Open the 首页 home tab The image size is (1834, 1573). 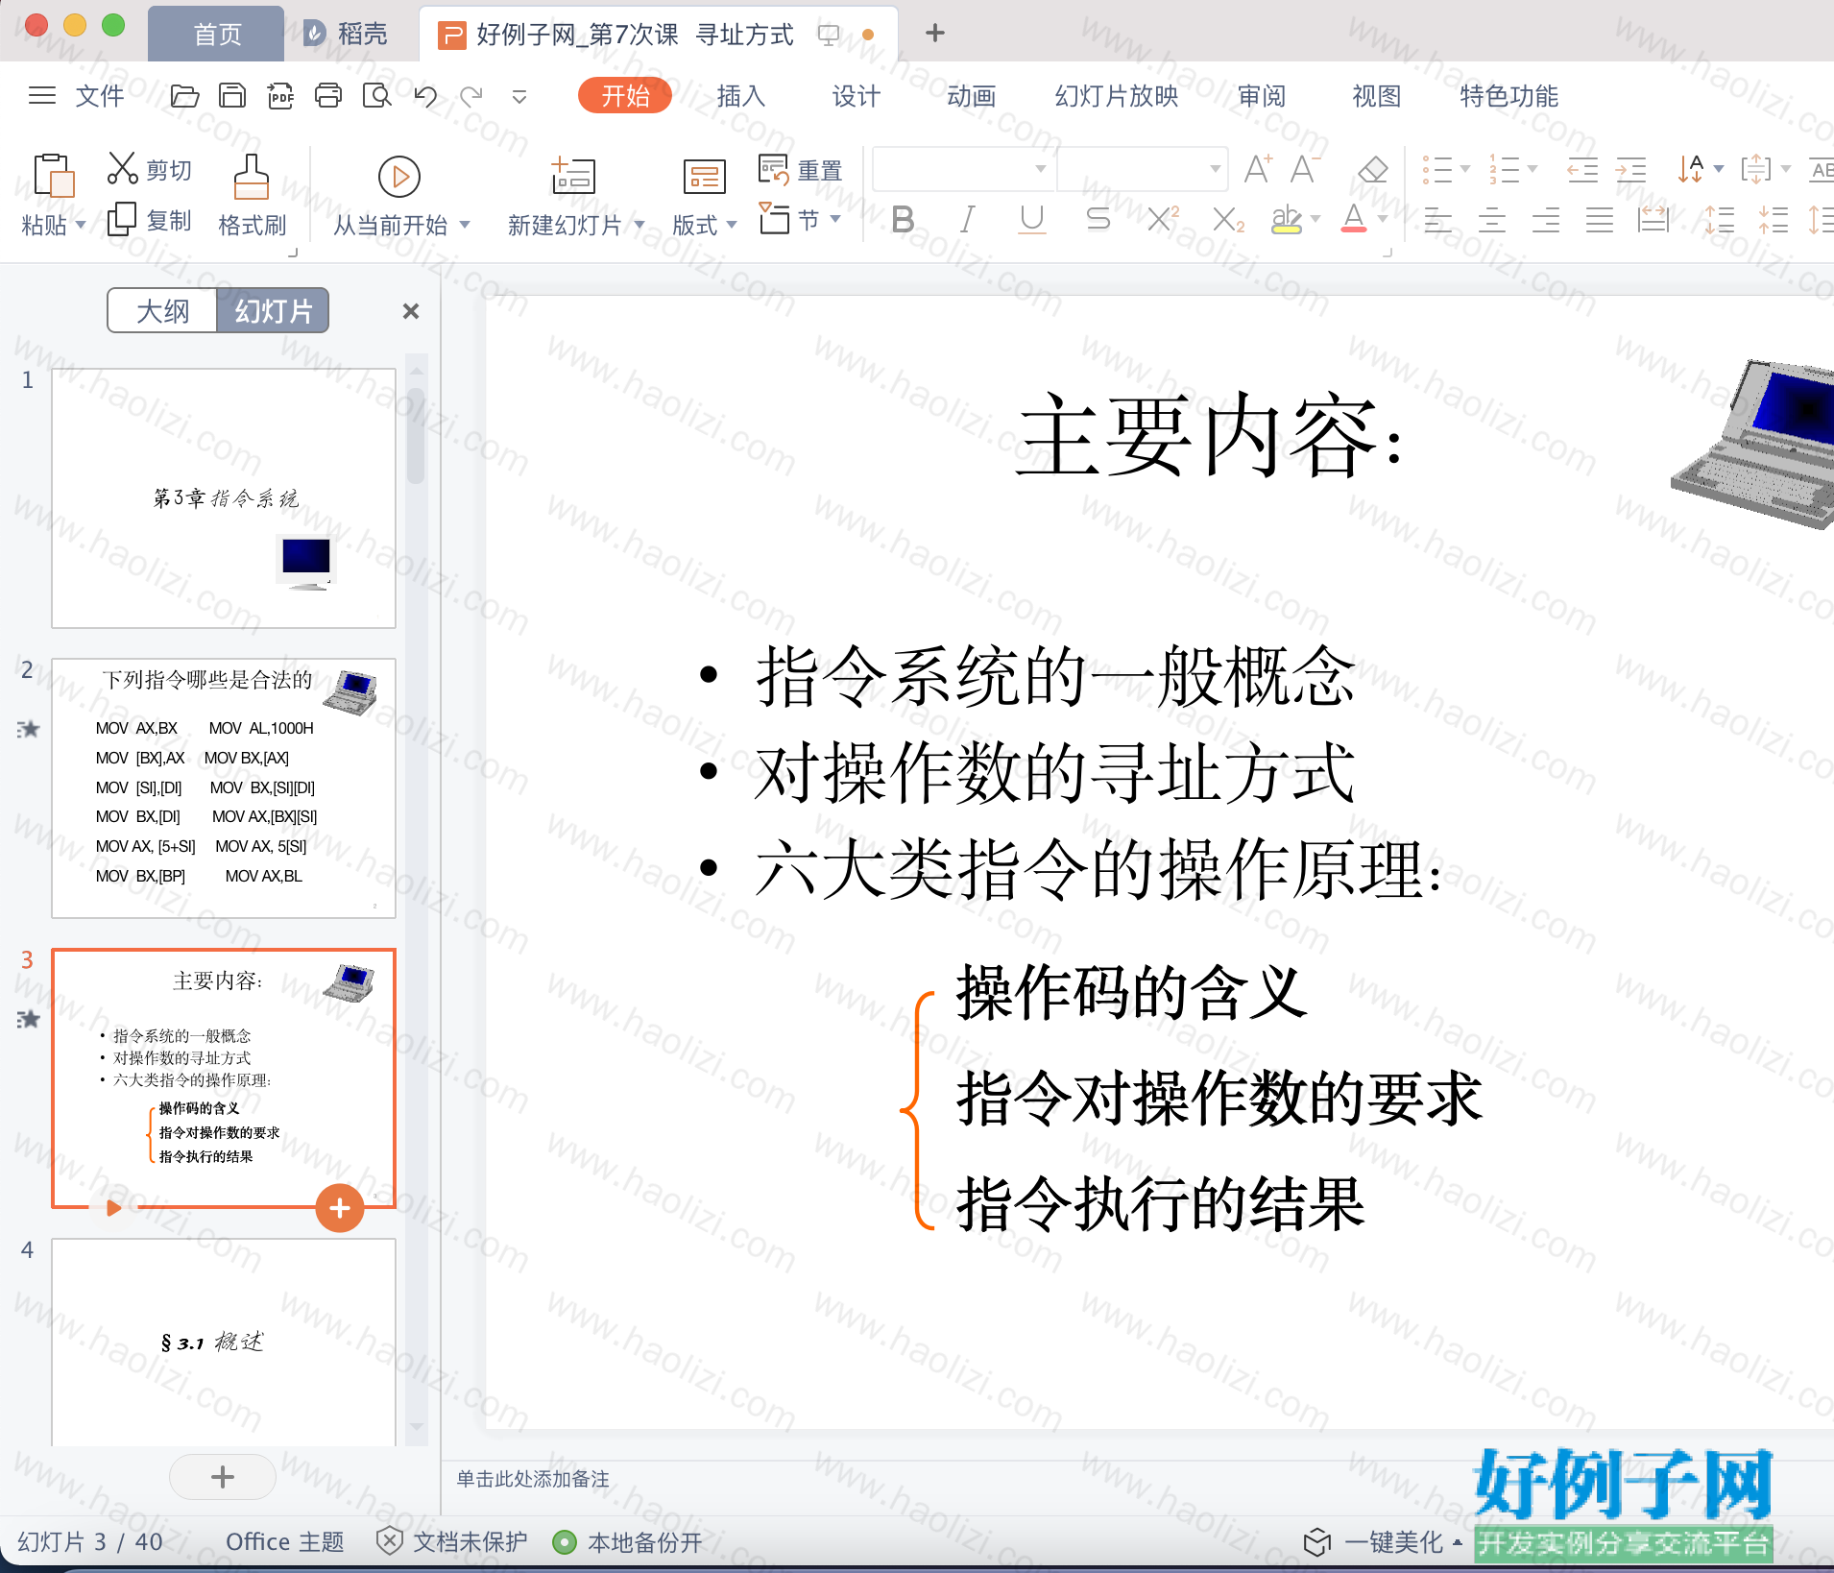(x=217, y=35)
